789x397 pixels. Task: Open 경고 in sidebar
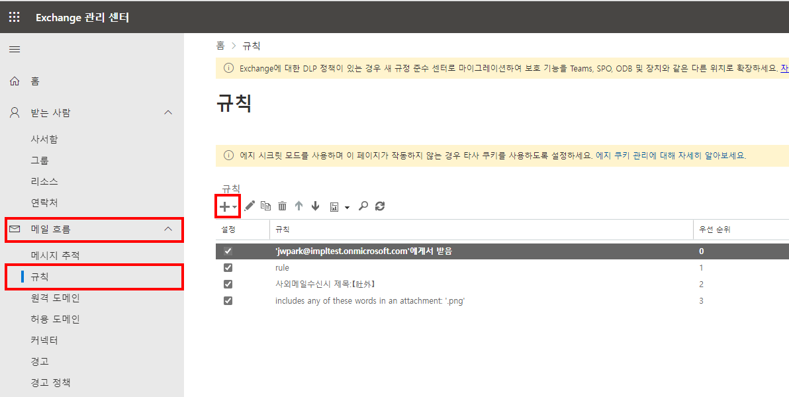[x=40, y=361]
